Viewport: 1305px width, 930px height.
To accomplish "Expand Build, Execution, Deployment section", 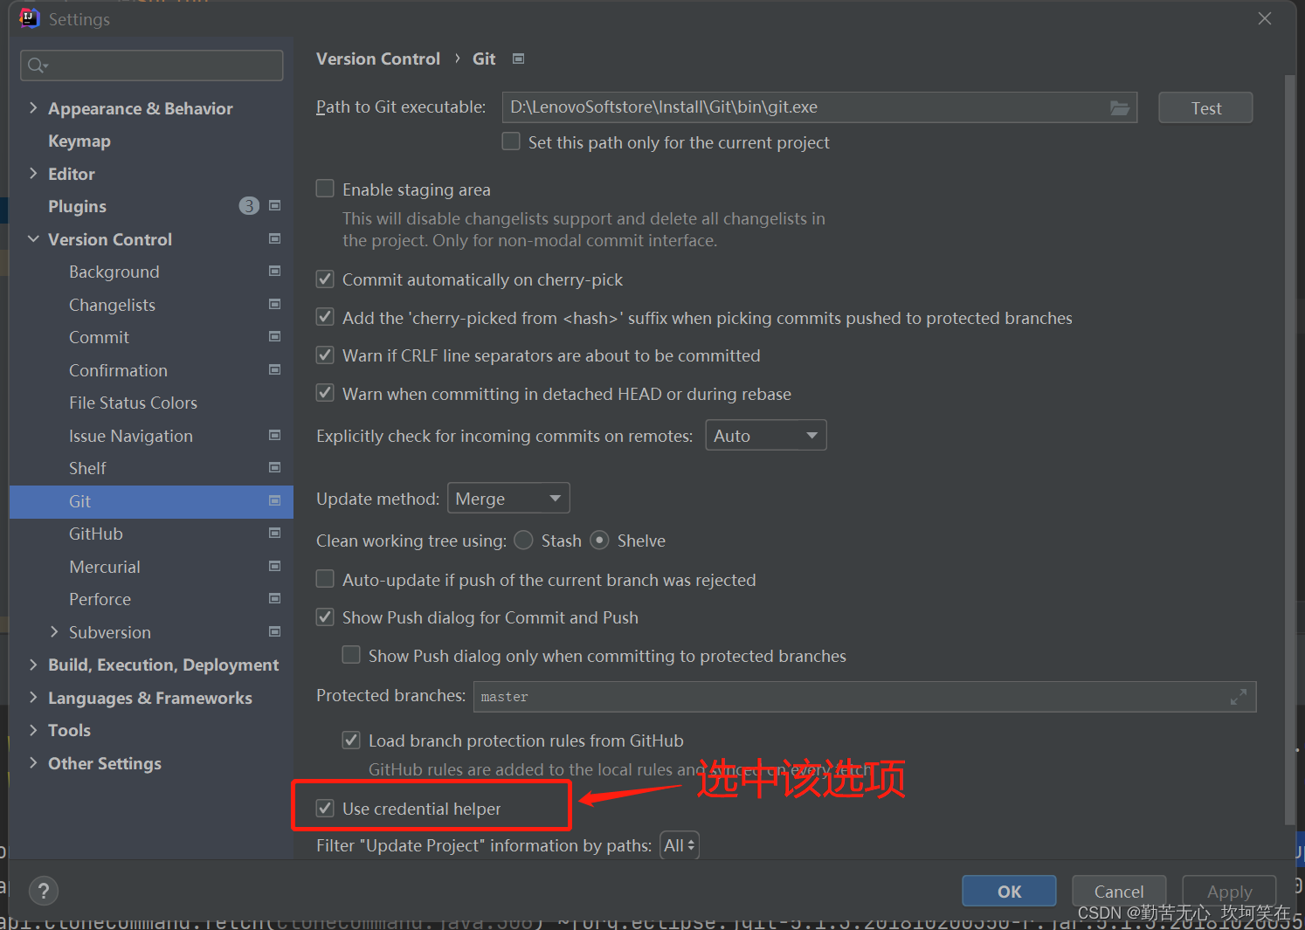I will coord(33,665).
